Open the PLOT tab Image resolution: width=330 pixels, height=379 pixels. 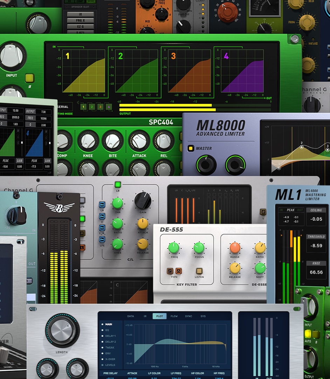(159, 316)
